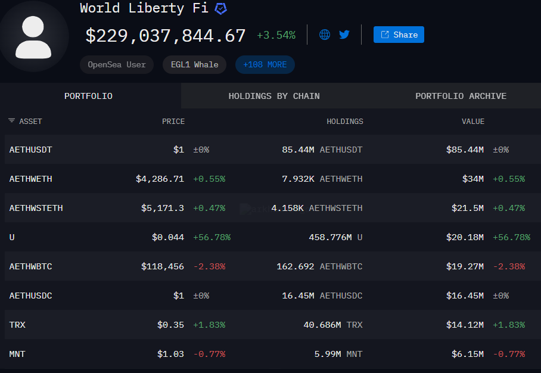Sort by the PRICE column header

point(173,122)
